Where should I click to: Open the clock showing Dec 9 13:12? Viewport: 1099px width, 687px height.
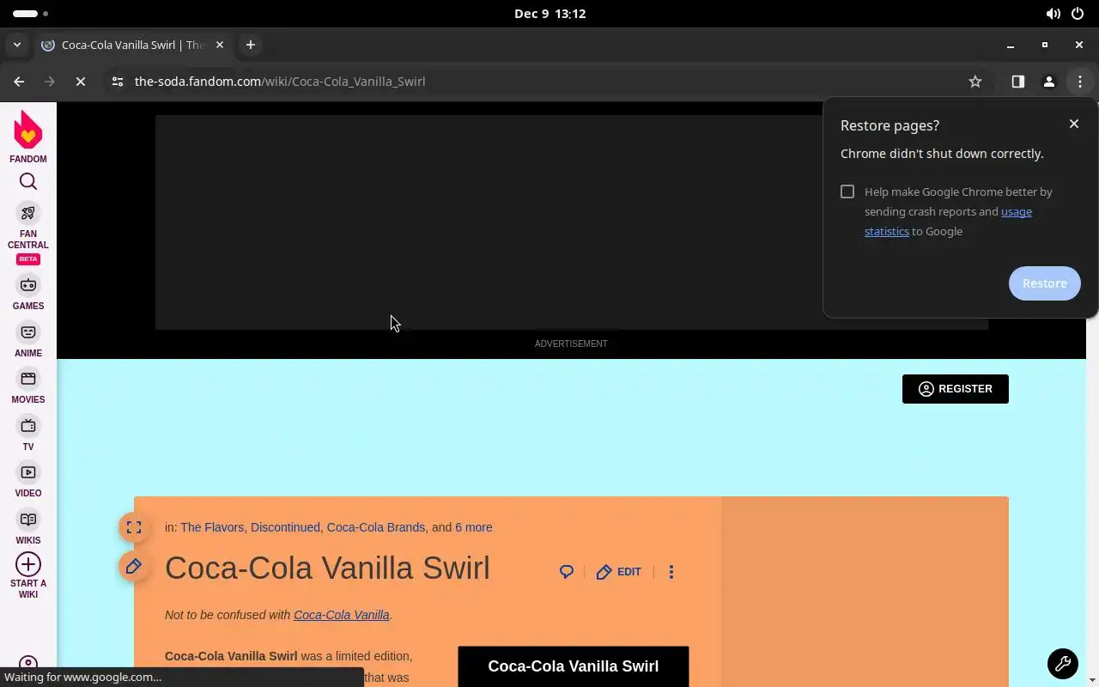[x=549, y=14]
